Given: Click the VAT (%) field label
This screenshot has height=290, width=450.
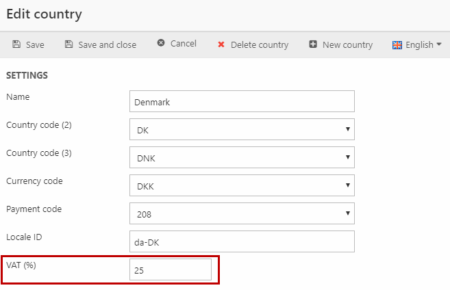Looking at the screenshot, I should tap(21, 265).
